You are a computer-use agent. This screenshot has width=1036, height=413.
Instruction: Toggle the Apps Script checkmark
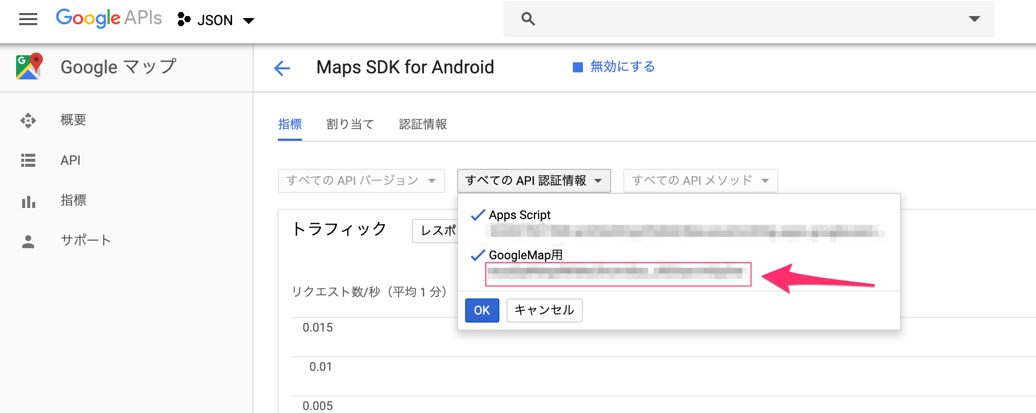tap(478, 216)
